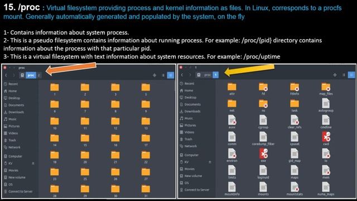Switch to grid view in left window
357x201 pixels.
click(171, 75)
